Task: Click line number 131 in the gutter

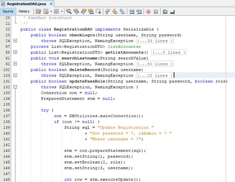Action: point(7,81)
